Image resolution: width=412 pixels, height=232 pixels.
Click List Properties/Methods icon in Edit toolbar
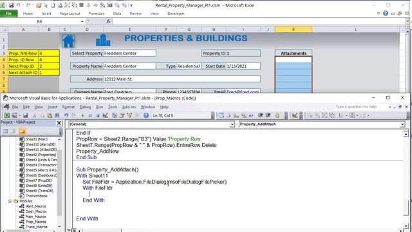tap(221, 115)
